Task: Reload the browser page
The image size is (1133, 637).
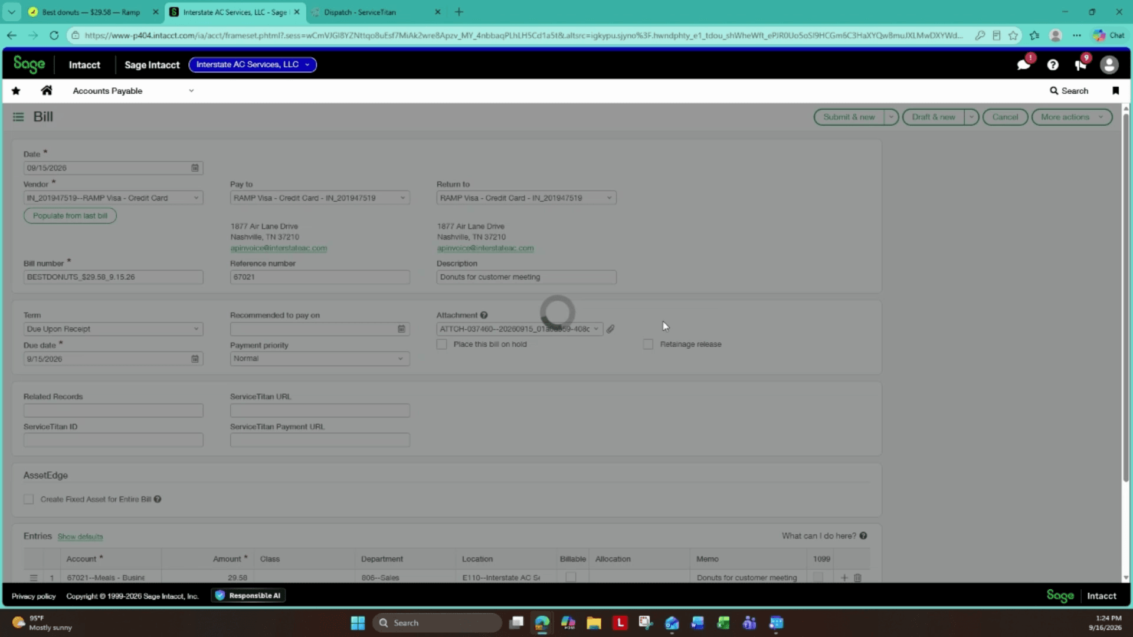Action: point(54,35)
